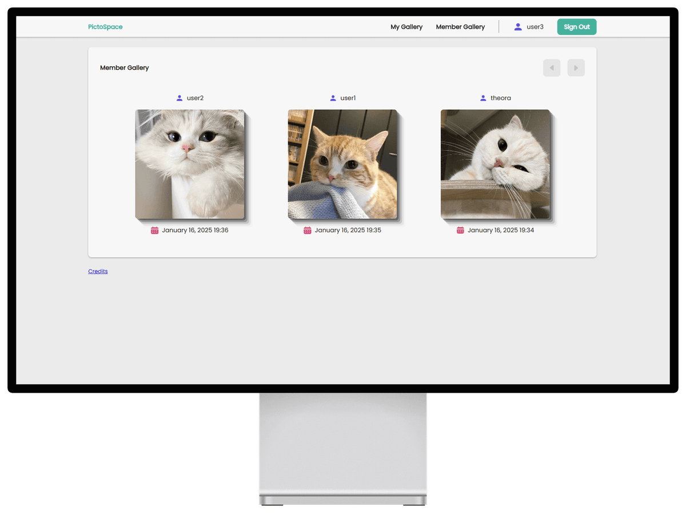
Task: Click the user icon beside user2
Action: click(x=178, y=97)
